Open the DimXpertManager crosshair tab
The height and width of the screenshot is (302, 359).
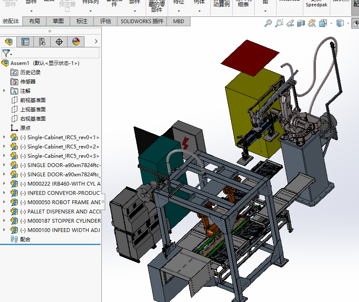pyautogui.click(x=59, y=41)
